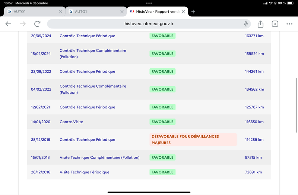Click Contrôle Technique Périodique for 20/09/2024
This screenshot has height=195, width=298.
click(x=88, y=36)
